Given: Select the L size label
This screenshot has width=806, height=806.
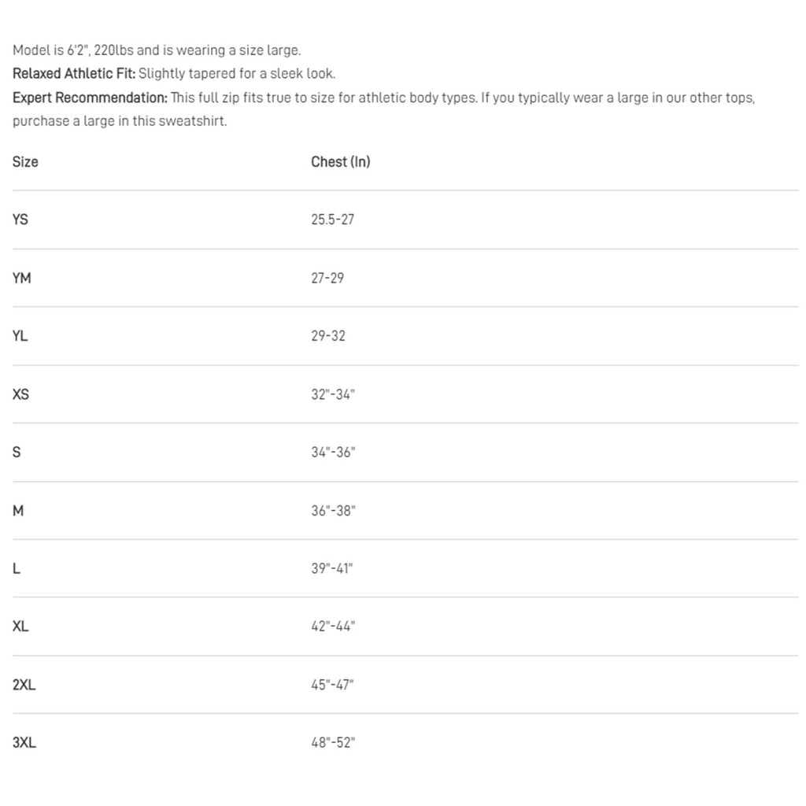Looking at the screenshot, I should coord(17,568).
